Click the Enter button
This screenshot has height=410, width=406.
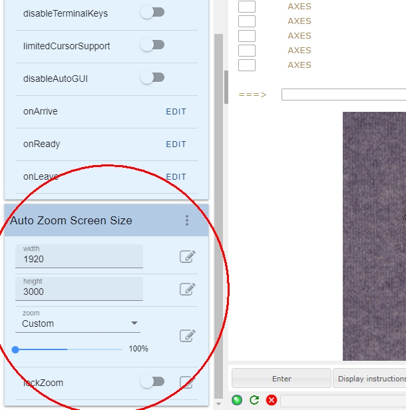pyautogui.click(x=282, y=378)
